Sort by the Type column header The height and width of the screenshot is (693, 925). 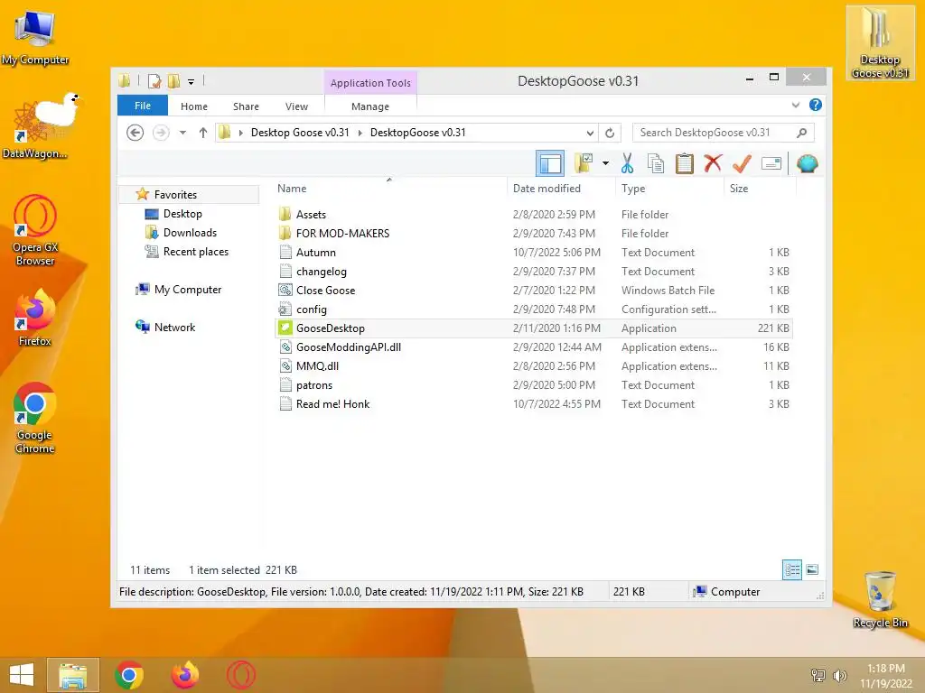pos(669,188)
